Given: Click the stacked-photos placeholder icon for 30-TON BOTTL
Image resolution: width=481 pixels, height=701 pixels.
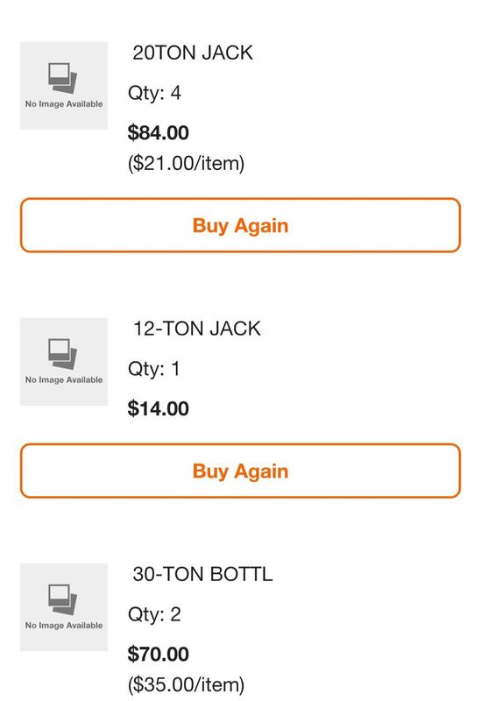Looking at the screenshot, I should tap(62, 599).
